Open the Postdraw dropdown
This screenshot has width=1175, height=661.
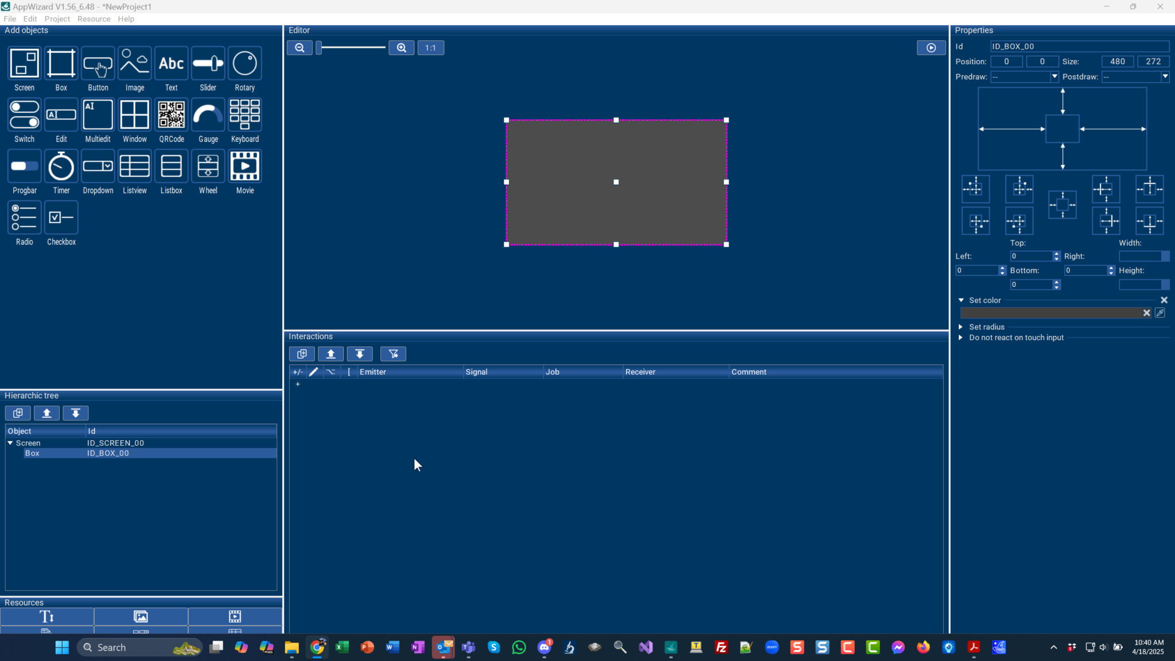[1165, 76]
